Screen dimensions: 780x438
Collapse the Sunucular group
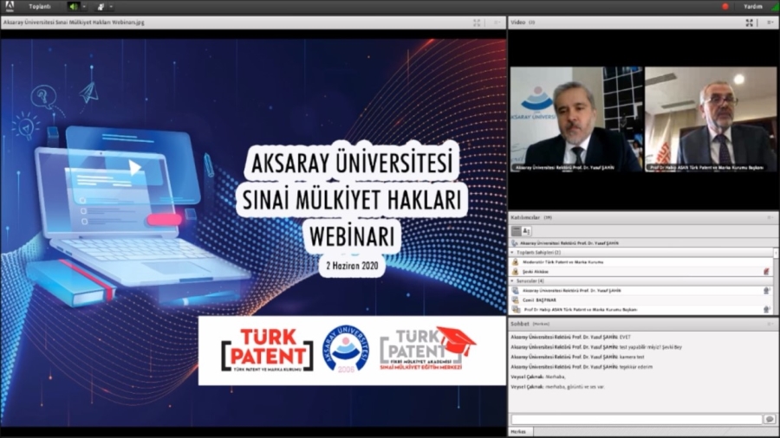pos(512,281)
